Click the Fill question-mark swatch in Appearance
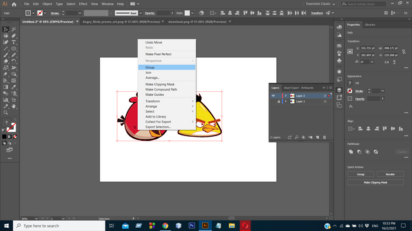412x231 pixels. pyautogui.click(x=350, y=83)
